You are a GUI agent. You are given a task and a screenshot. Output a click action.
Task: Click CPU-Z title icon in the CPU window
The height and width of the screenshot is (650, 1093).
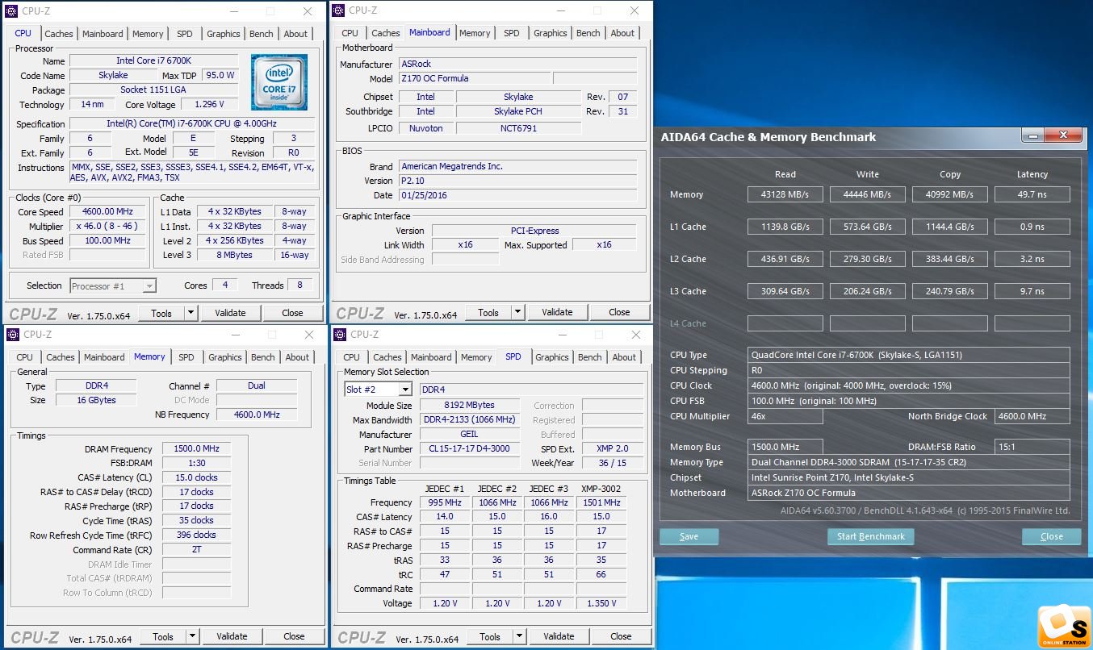pos(13,11)
